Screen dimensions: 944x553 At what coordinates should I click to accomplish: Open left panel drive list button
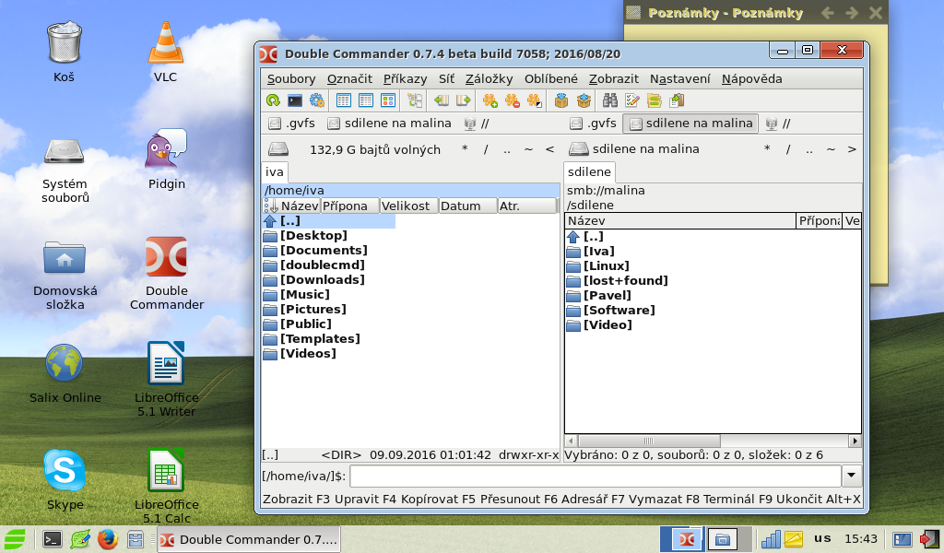point(277,149)
